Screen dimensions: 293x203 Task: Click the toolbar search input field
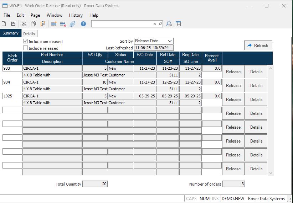click(122, 24)
